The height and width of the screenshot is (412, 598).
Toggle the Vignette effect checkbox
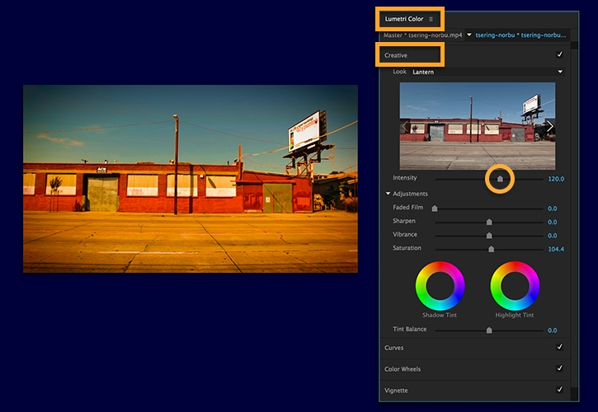[560, 390]
